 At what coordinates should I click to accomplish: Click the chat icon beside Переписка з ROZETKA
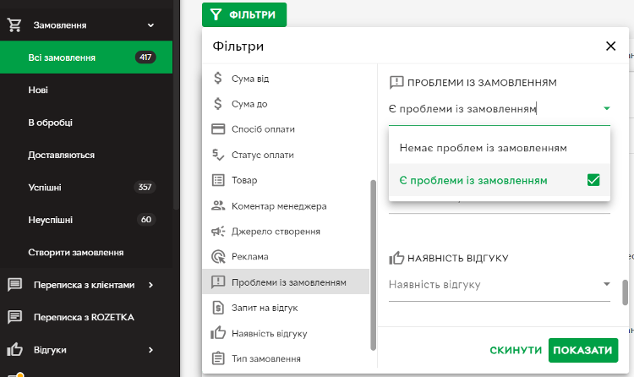pos(14,317)
